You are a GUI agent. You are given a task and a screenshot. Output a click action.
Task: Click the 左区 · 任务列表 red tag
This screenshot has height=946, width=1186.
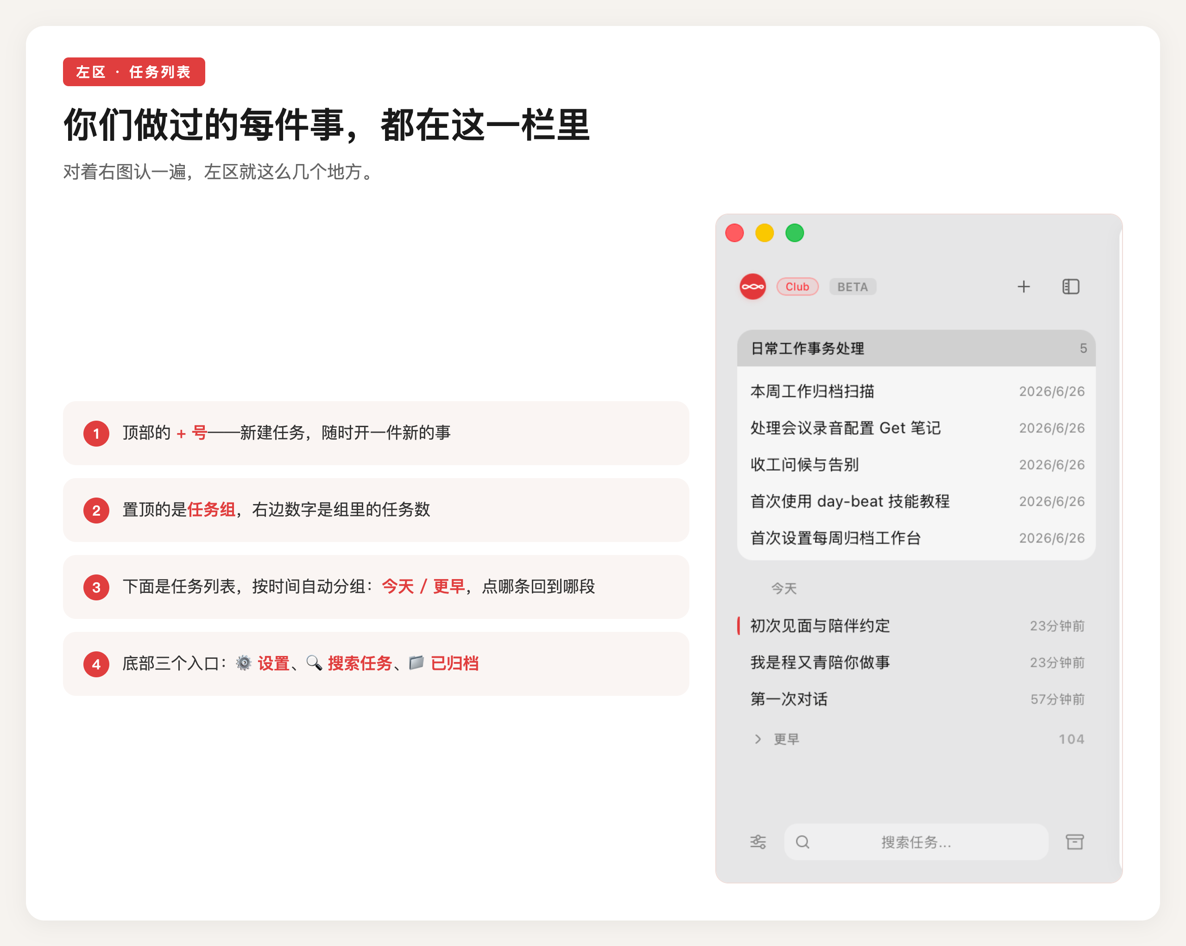tap(134, 71)
